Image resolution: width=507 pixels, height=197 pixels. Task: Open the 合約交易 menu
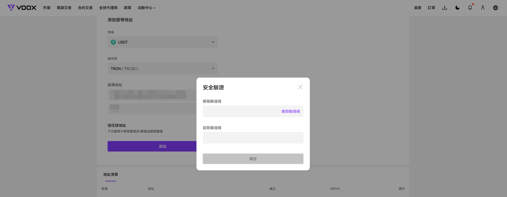point(85,8)
